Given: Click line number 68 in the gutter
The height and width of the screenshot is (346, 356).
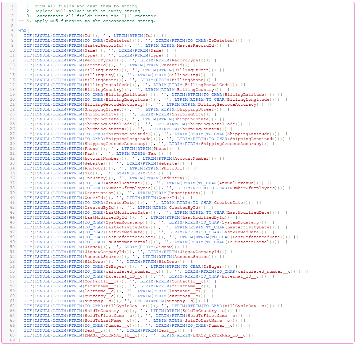Looking at the screenshot, I should click(x=12, y=335).
